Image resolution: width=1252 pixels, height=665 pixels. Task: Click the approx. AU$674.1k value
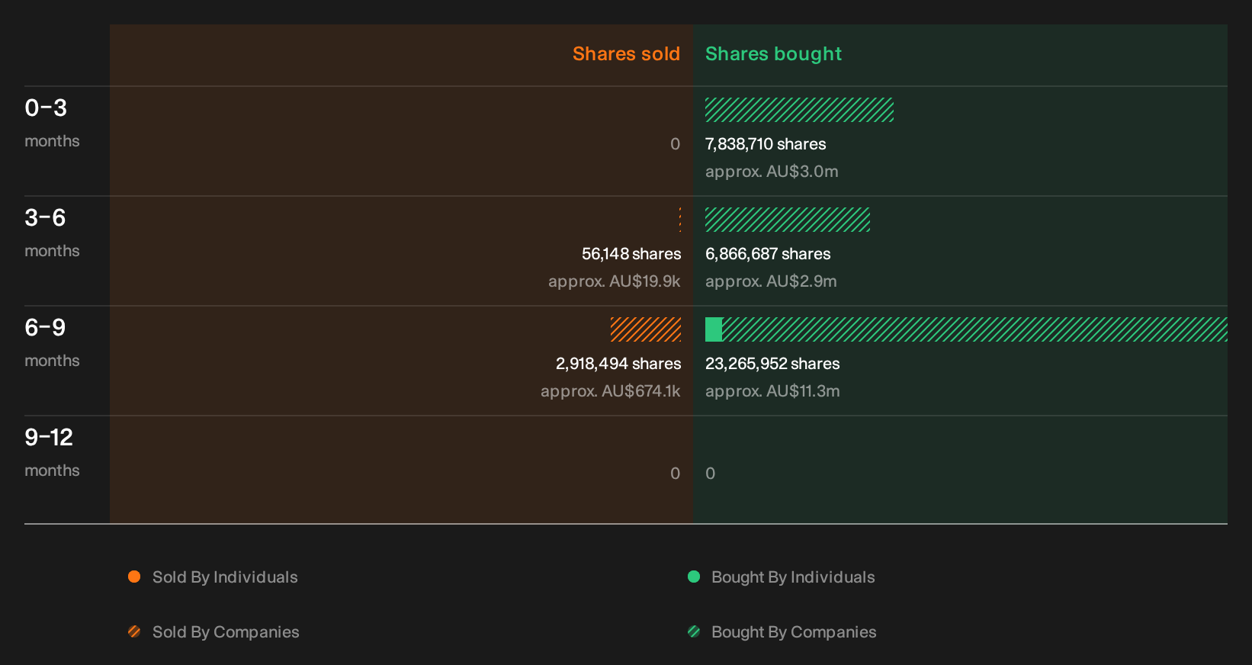[x=611, y=391]
